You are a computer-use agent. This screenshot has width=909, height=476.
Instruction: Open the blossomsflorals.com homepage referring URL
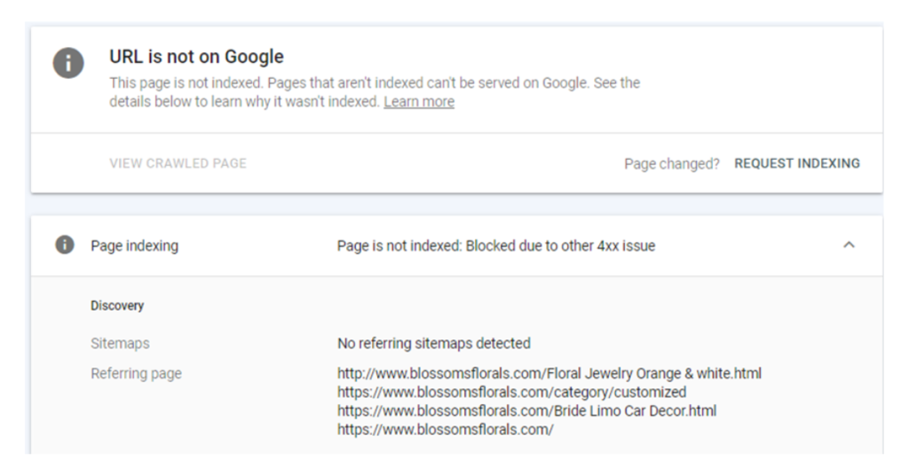(446, 430)
